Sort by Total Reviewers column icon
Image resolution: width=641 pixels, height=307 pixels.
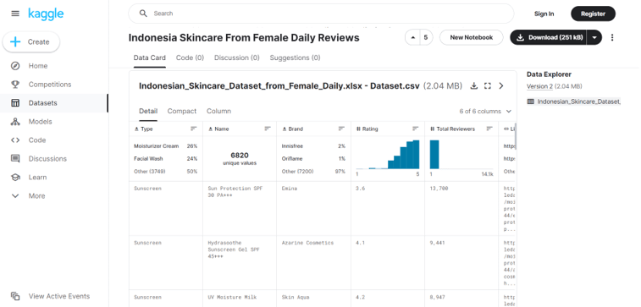[x=489, y=129]
